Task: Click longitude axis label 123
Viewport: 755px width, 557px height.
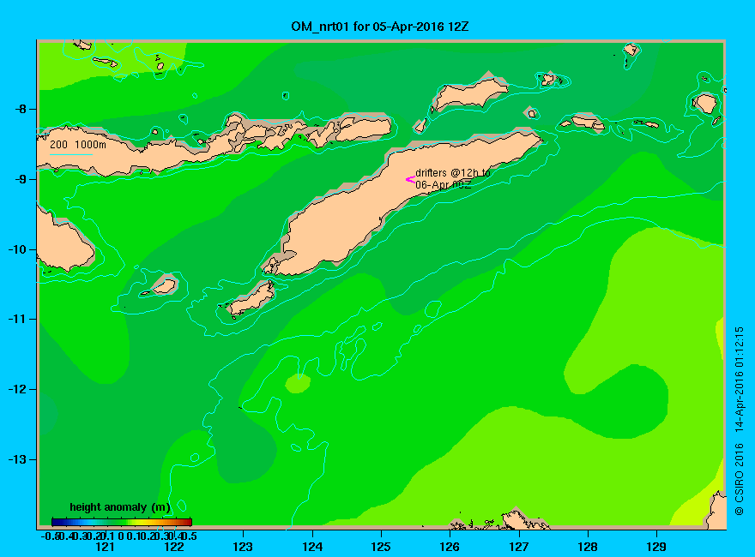Action: coord(243,547)
